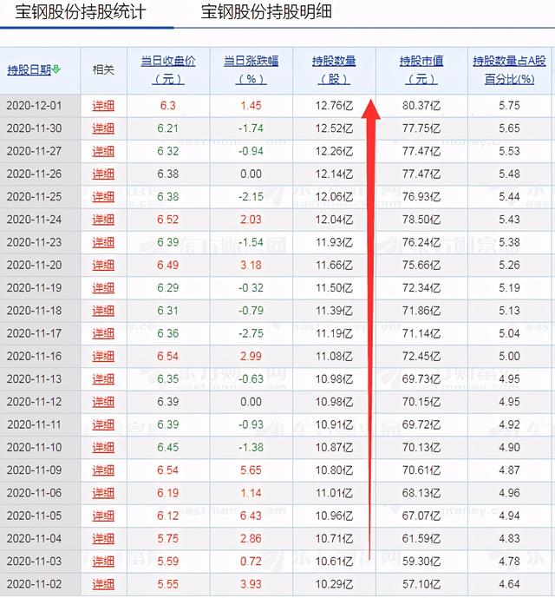Viewport: 555px width, 598px height.
Task: Click holdings 12.52亿 on 2020-11-30
Action: [334, 128]
